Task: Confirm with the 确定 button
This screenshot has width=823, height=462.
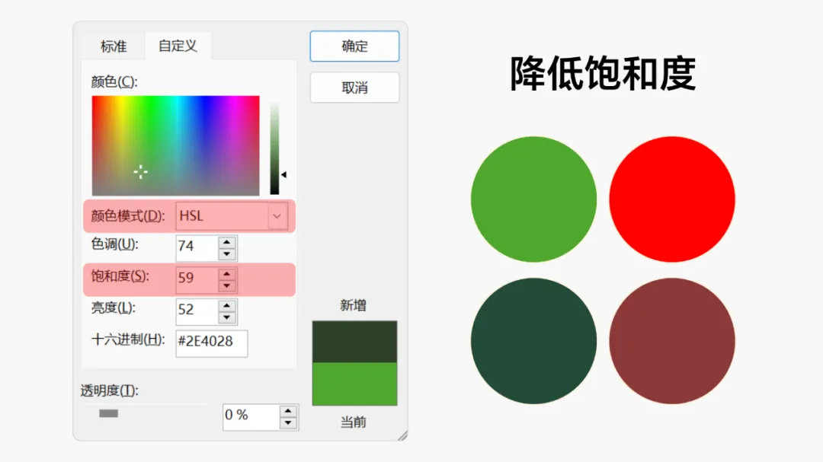Action: click(354, 46)
